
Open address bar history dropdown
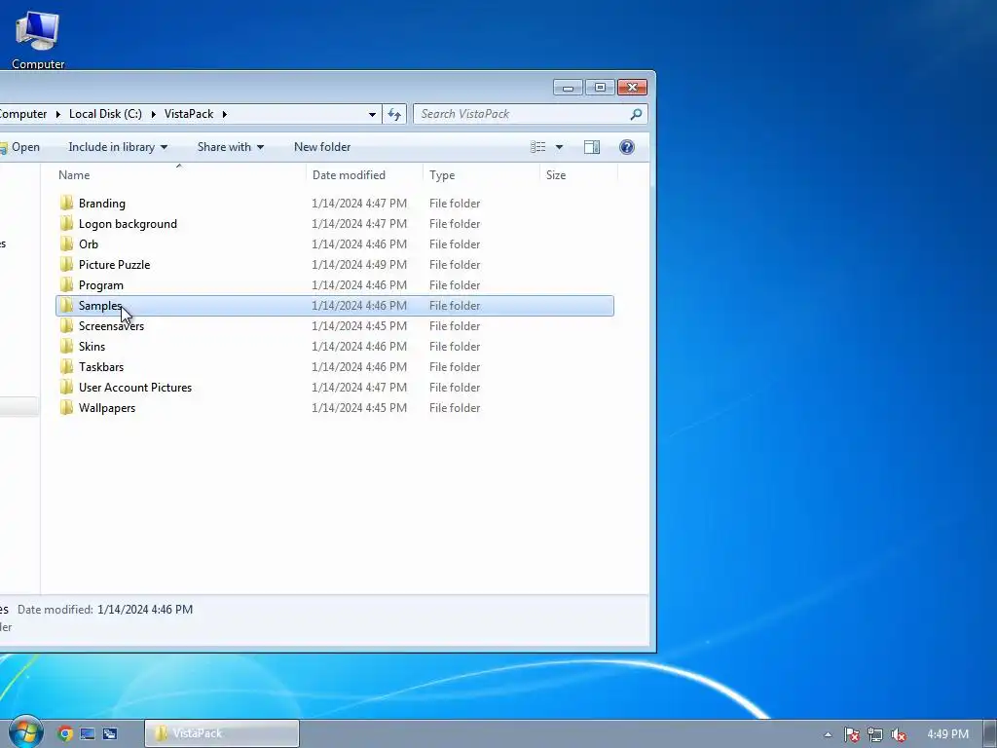click(x=372, y=115)
